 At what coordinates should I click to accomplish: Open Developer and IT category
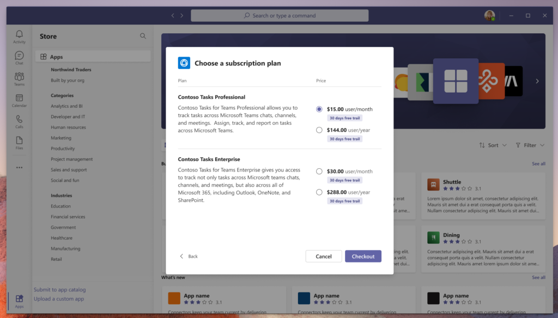(68, 117)
